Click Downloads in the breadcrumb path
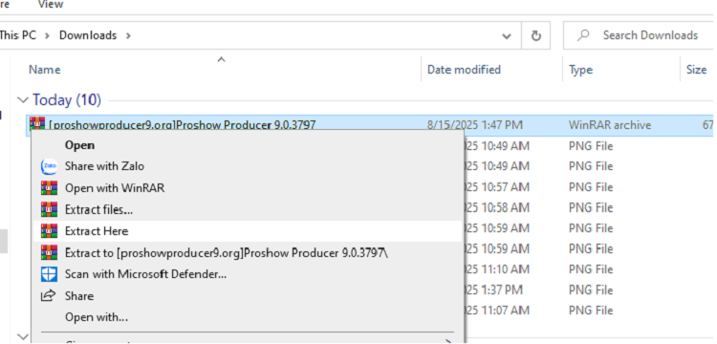 click(88, 35)
